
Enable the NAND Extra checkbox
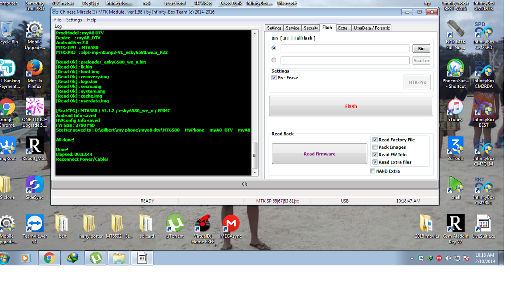373,171
